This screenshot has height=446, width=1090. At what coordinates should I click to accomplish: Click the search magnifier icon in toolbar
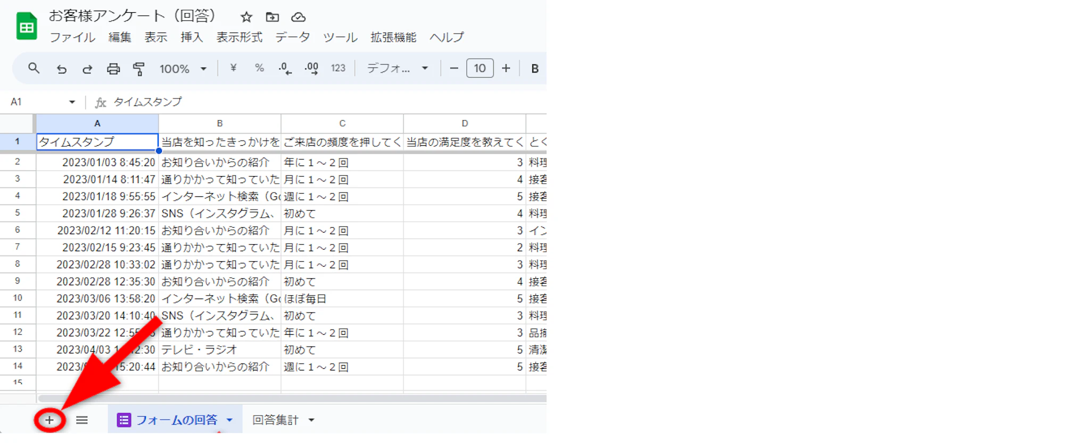click(34, 69)
